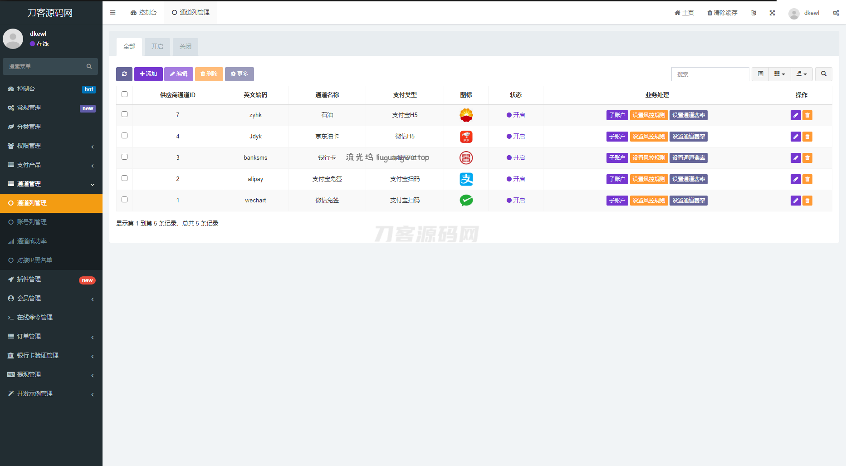Open the export dropdown button
The height and width of the screenshot is (466, 846).
point(802,74)
